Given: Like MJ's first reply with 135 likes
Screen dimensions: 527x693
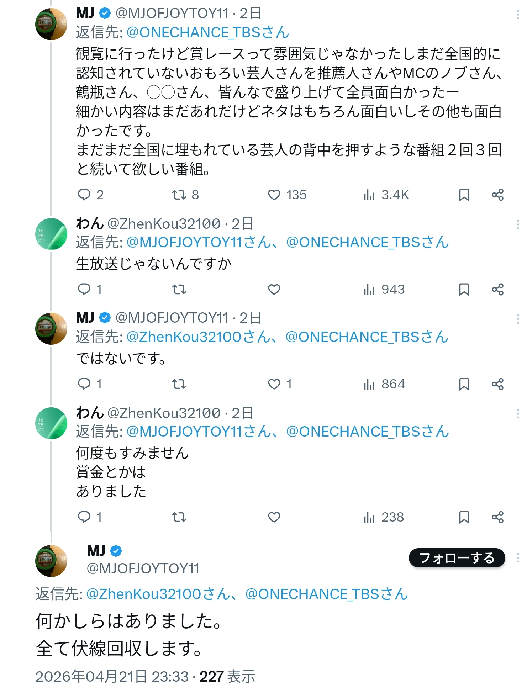Looking at the screenshot, I should click(274, 195).
